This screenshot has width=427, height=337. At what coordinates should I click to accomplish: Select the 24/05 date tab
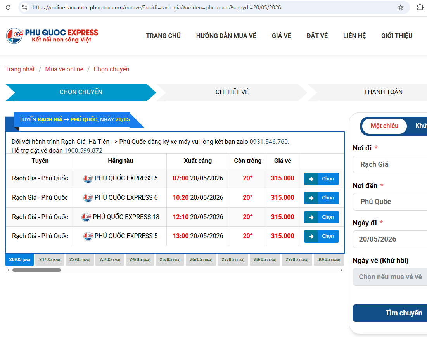click(140, 260)
